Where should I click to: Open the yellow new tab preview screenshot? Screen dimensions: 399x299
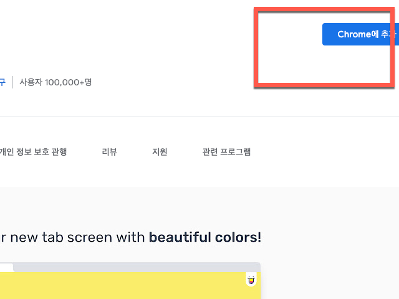[x=130, y=281]
